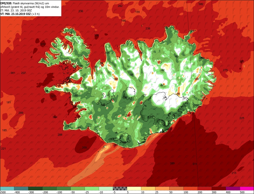
Task: Select the '155' value over the northern sea
Action: (137, 12)
